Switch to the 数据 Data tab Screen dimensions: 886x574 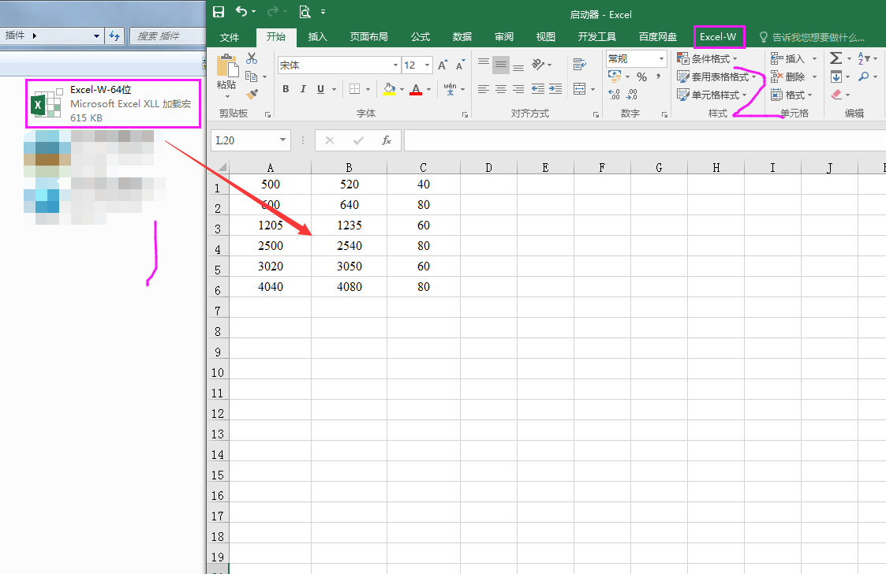point(462,37)
